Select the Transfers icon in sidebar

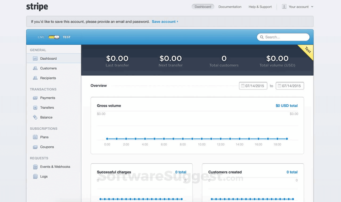(35, 108)
